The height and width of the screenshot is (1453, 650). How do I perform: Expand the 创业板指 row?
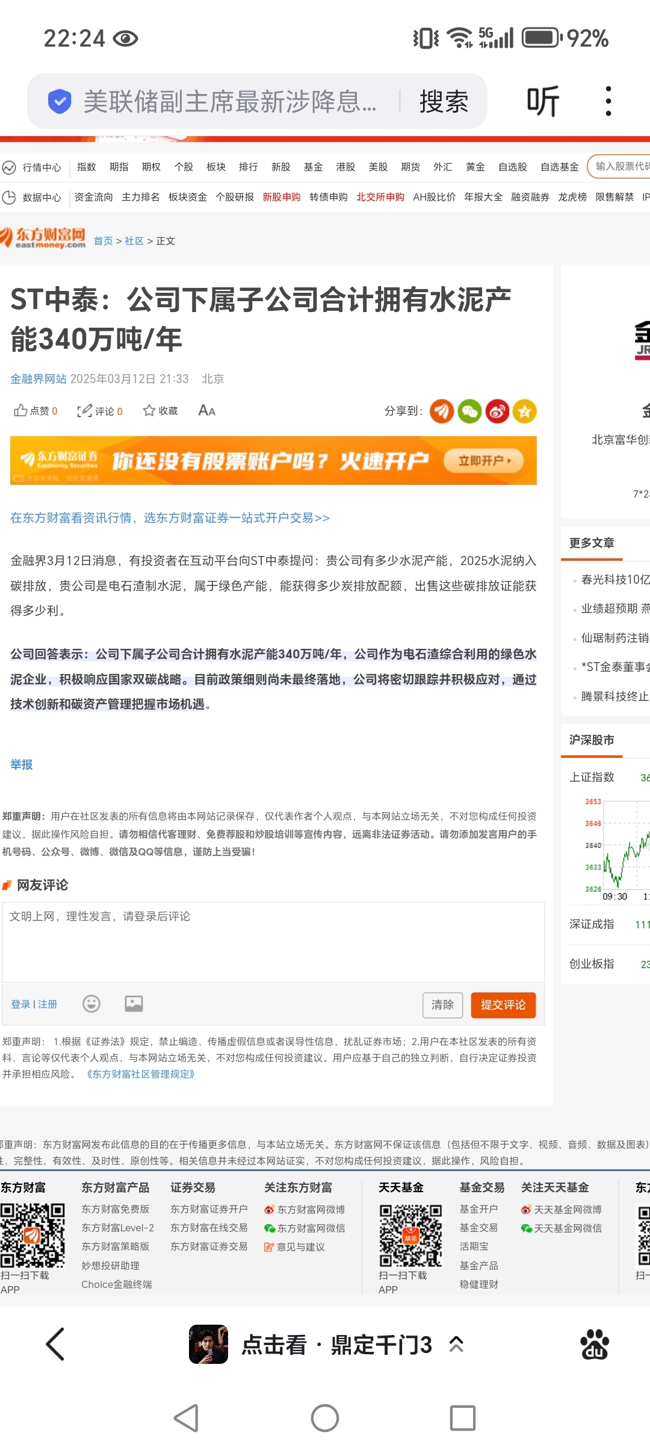[x=609, y=964]
